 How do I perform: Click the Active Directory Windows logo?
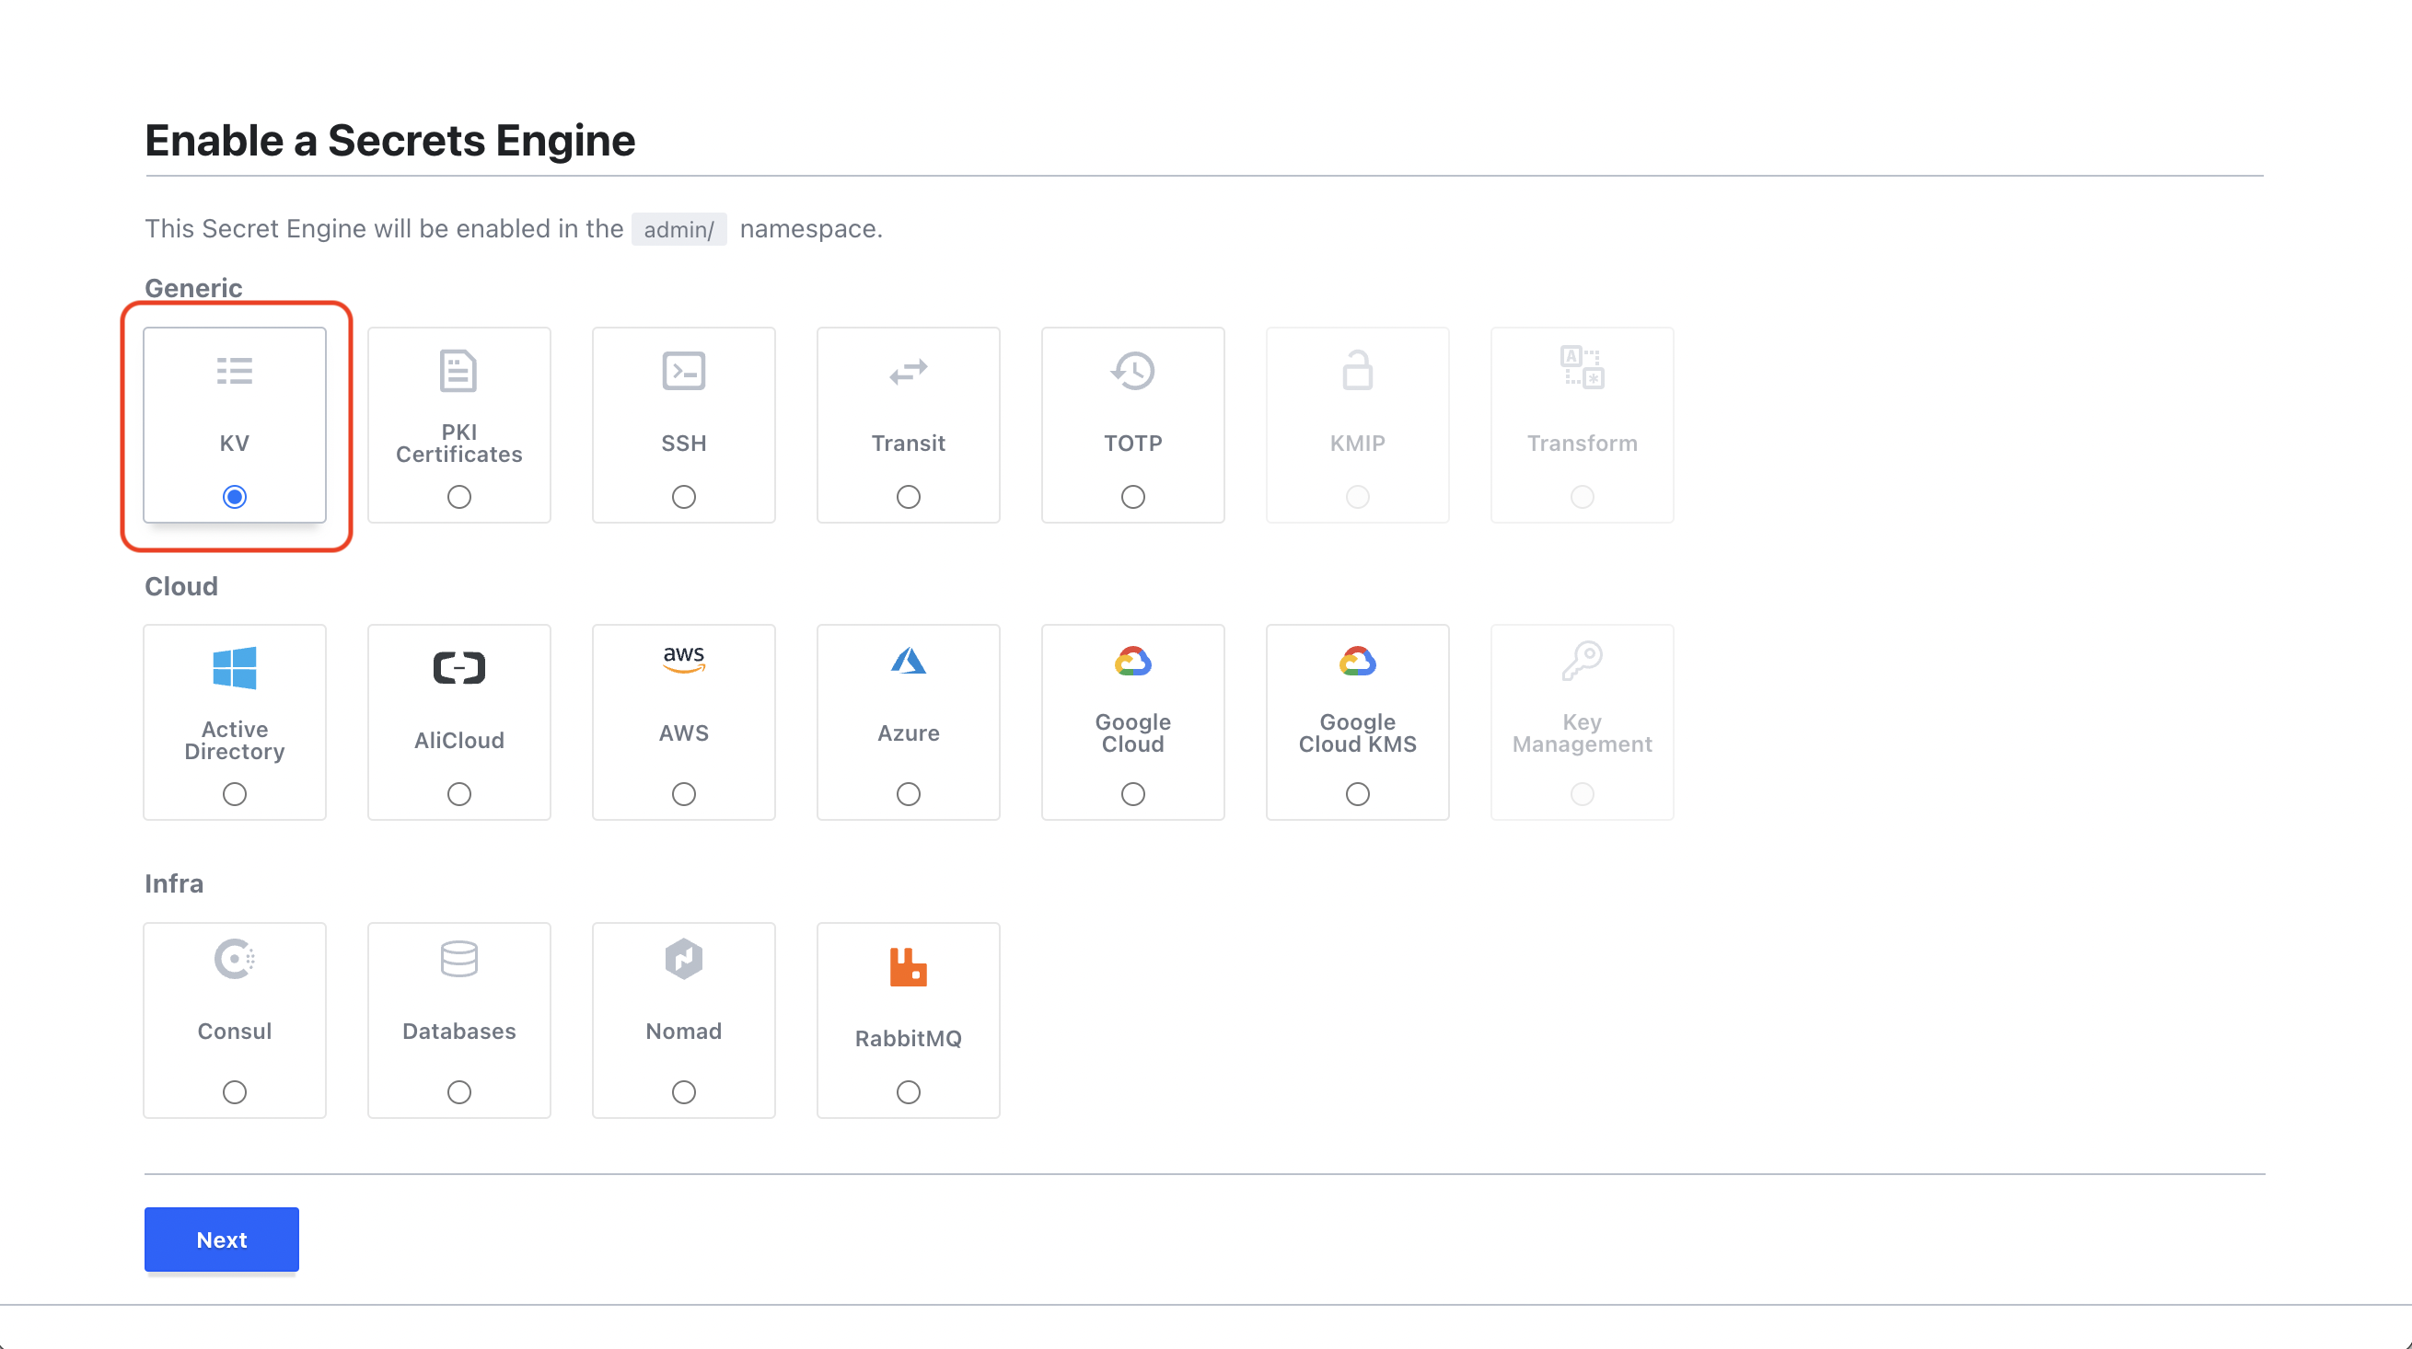pos(234,668)
